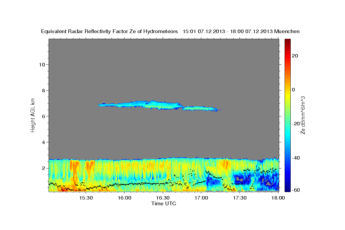Click the colorbar '20' value label

296,56
